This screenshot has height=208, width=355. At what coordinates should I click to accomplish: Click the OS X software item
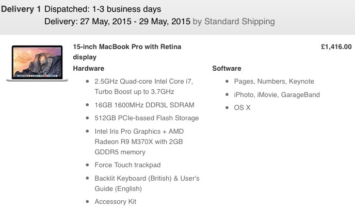242,108
